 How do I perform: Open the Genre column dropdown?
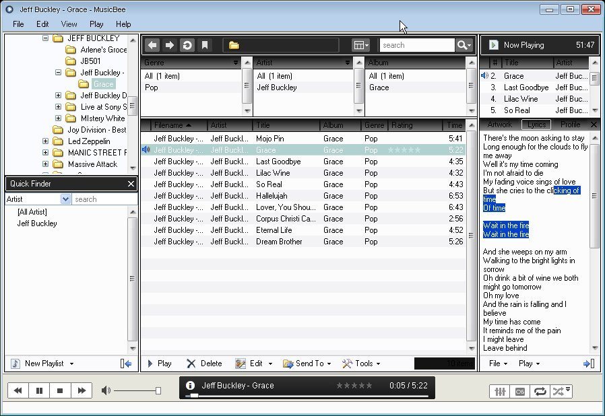[235, 63]
